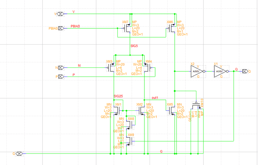Select NMOS transistor XM5

point(171,110)
